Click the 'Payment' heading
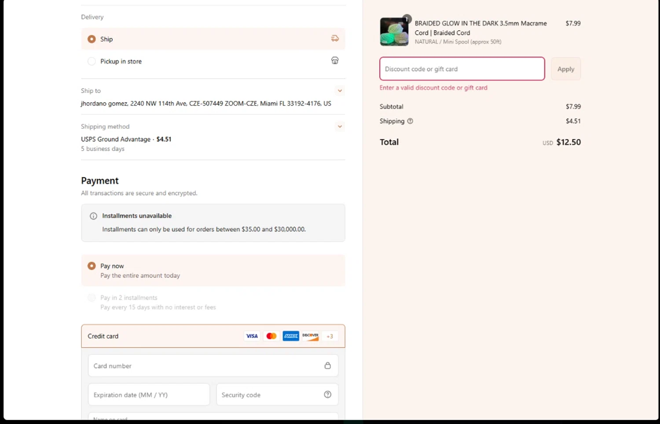 click(100, 181)
